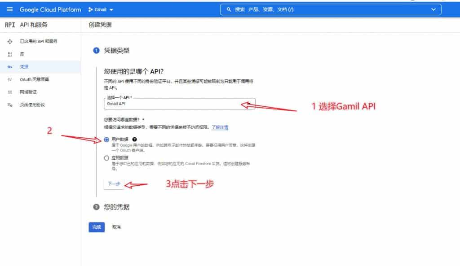The image size is (460, 266).
Task: Click the 下一步 button
Action: click(x=113, y=184)
